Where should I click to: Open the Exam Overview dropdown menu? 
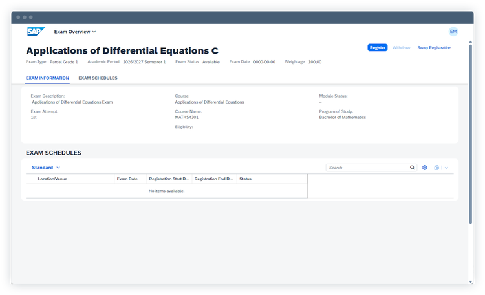[75, 32]
